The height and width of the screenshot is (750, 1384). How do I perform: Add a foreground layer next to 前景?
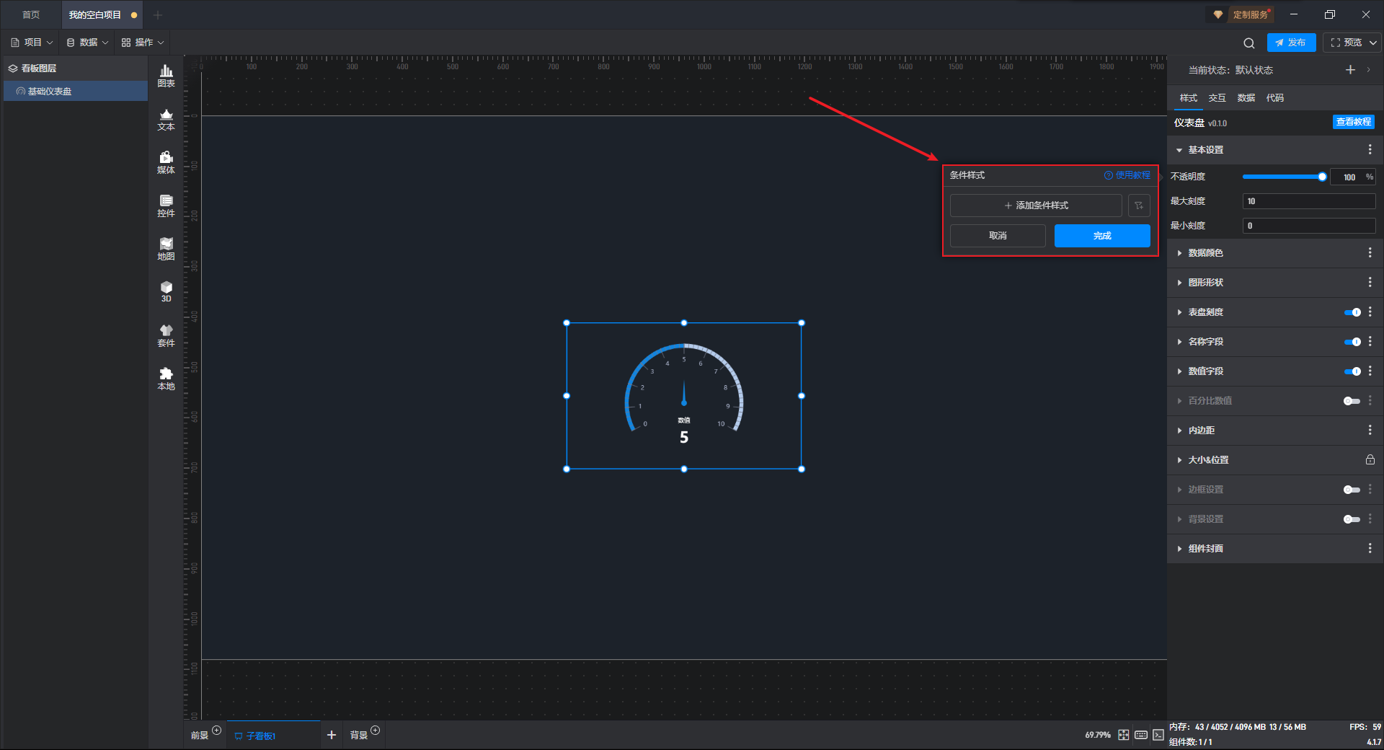(x=216, y=731)
